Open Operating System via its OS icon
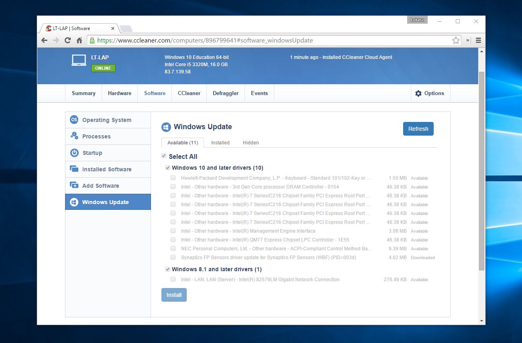Screen dimensions: 522x343 click(x=74, y=120)
